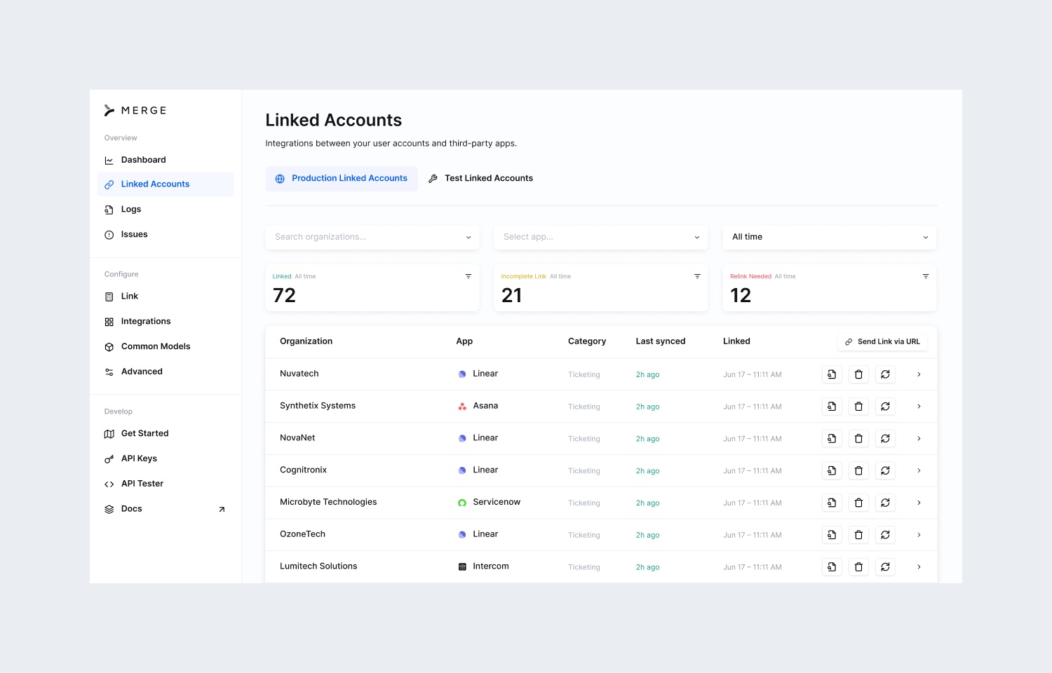The height and width of the screenshot is (673, 1052).
Task: Click the trash icon in Cognitronix row
Action: tap(858, 470)
